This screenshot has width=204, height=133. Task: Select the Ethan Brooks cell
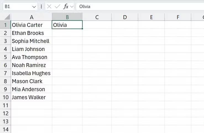click(28, 33)
